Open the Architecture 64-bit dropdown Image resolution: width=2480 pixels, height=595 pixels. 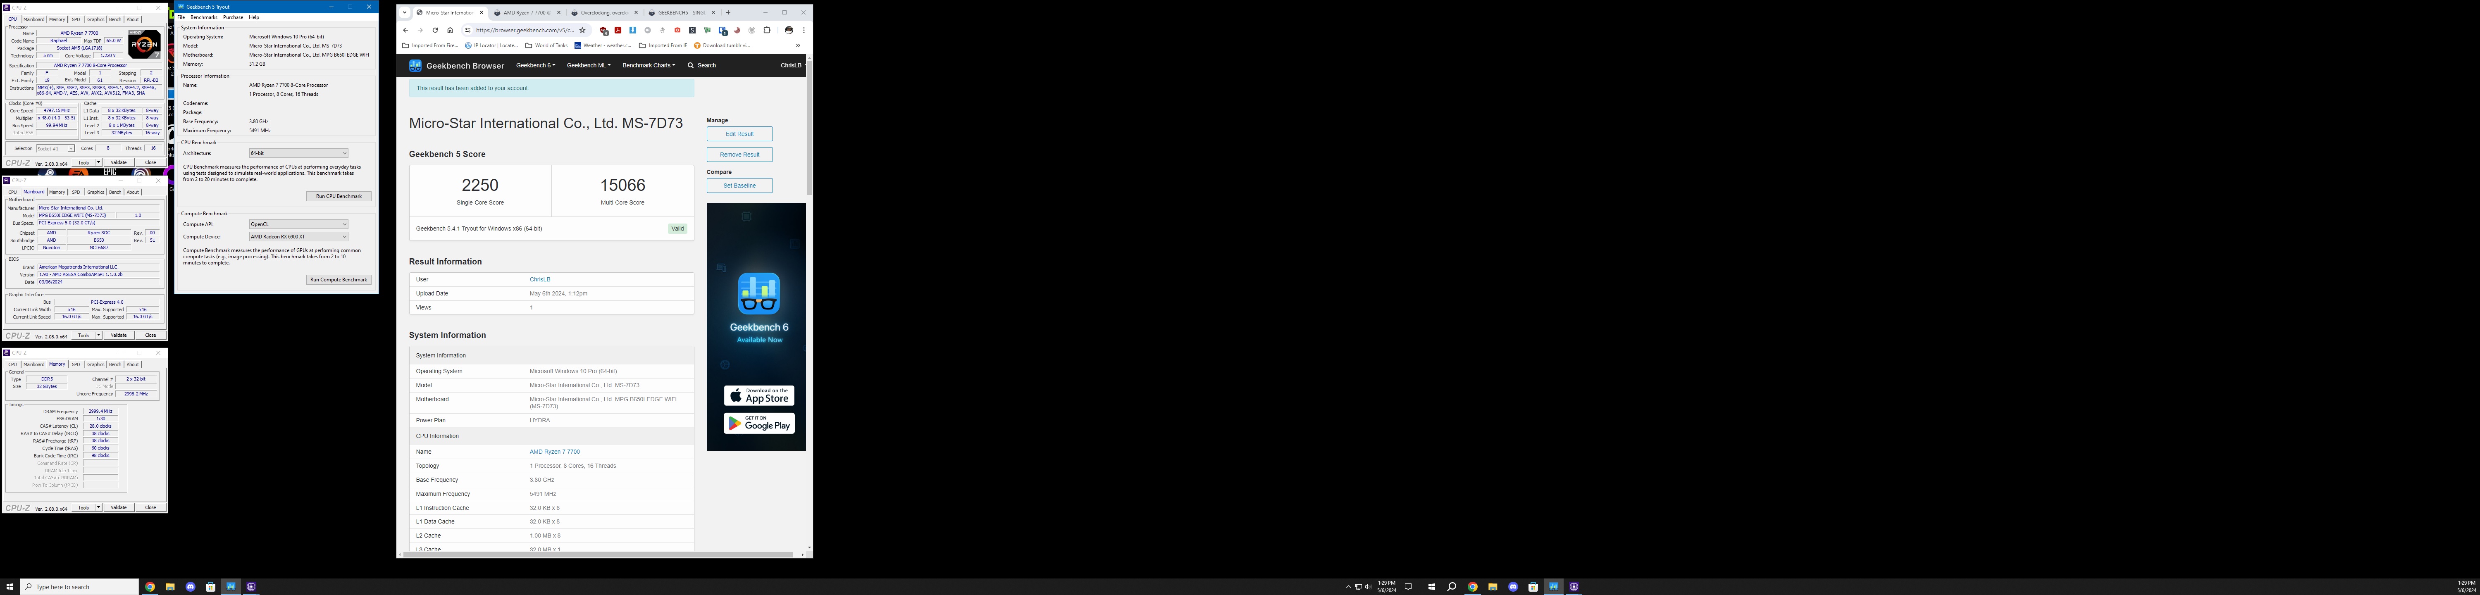point(298,153)
